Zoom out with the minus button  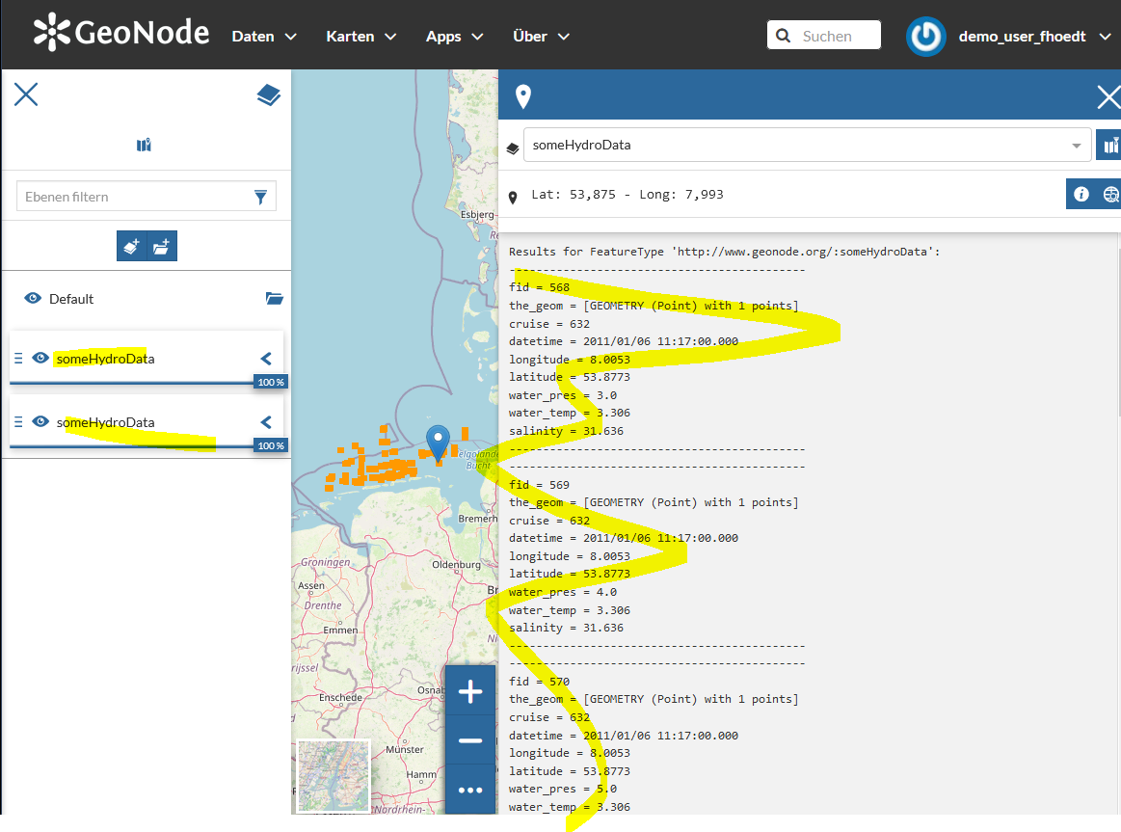click(x=470, y=740)
